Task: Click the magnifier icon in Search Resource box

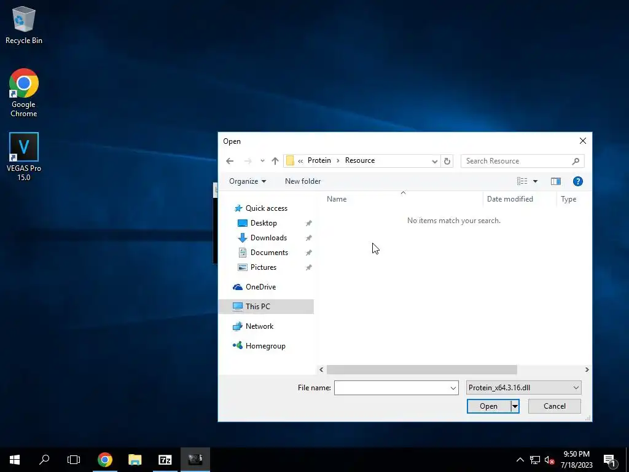Action: pyautogui.click(x=576, y=161)
